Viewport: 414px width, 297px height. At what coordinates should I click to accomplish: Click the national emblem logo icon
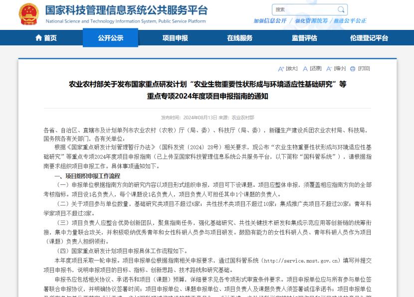(x=28, y=14)
